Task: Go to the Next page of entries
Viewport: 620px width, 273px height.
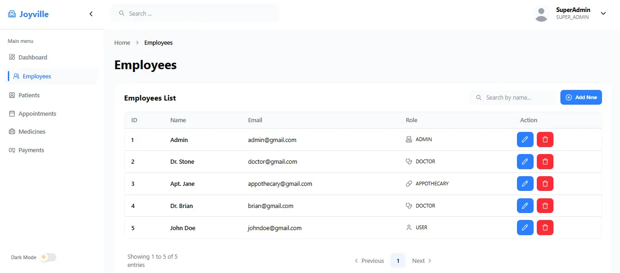Action: tap(421, 261)
